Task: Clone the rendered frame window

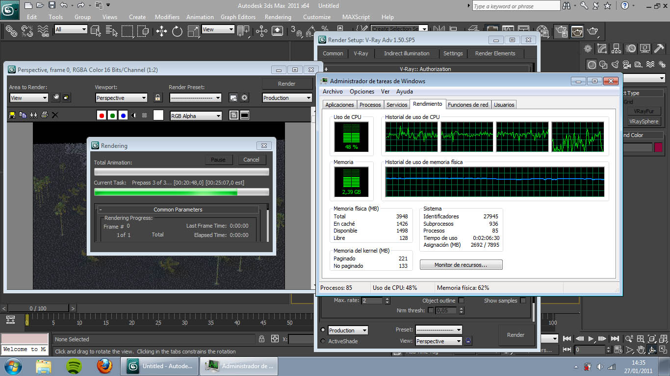Action: (x=34, y=115)
